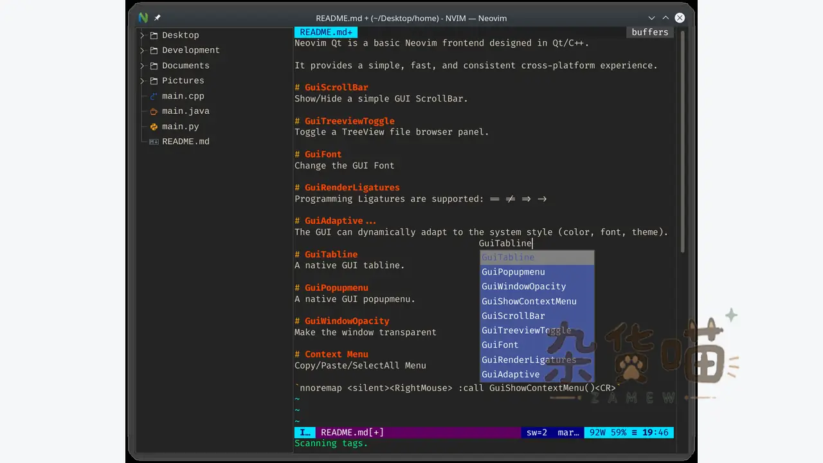
Task: Switch to the README.md+ buffer tab
Action: (326, 32)
